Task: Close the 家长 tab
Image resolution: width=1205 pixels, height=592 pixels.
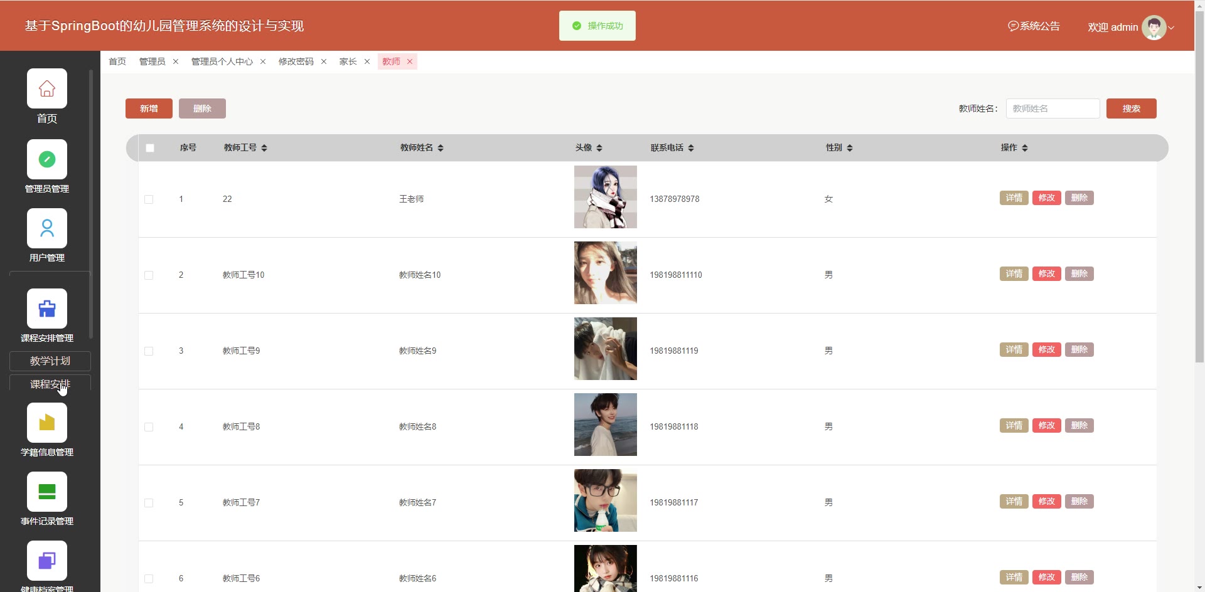Action: [x=367, y=61]
